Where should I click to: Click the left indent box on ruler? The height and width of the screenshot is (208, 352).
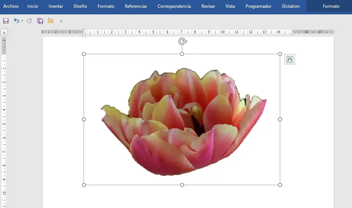coord(84,35)
